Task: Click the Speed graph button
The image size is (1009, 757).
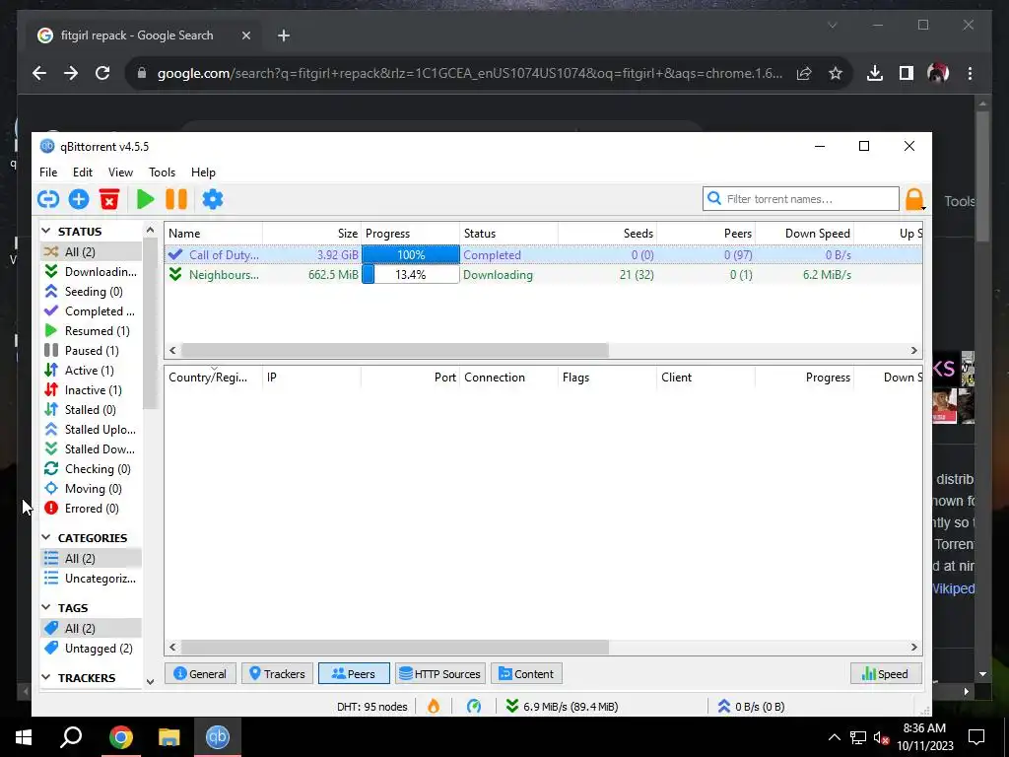Action: (886, 674)
